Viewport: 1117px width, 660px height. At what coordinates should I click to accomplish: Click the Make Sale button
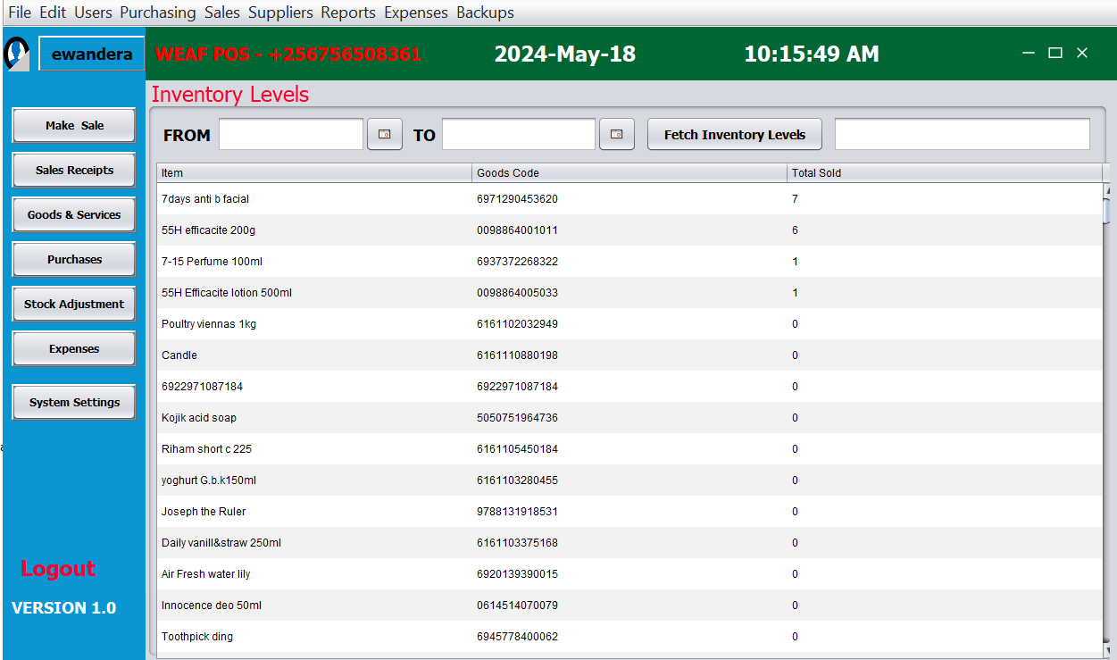[74, 126]
